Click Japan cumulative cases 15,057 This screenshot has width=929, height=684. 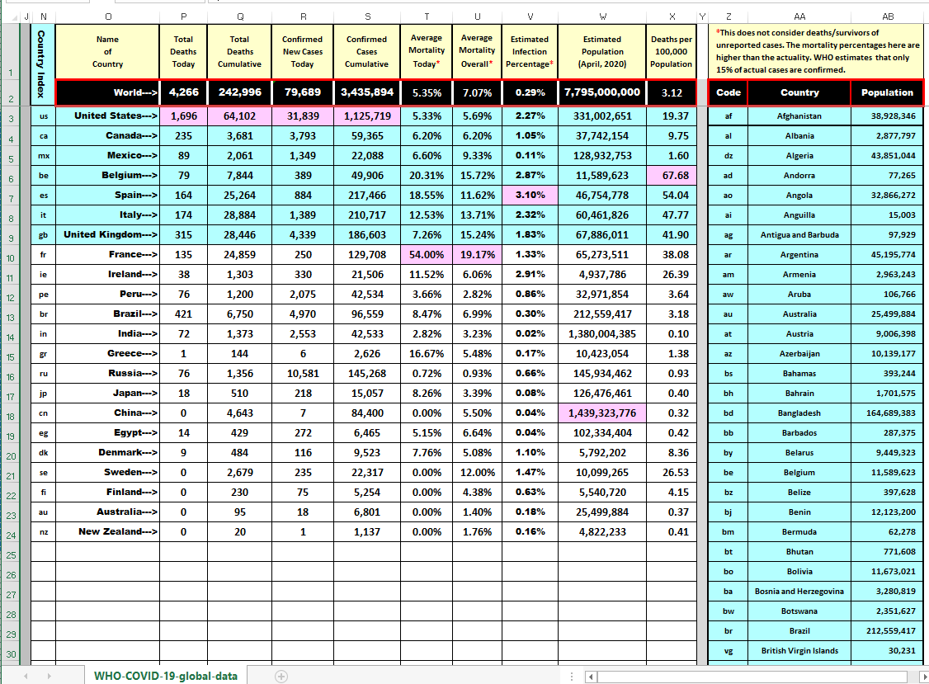[367, 393]
